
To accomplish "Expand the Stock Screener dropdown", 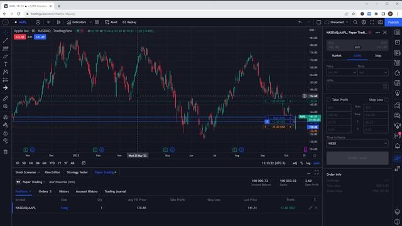I will [x=39, y=173].
